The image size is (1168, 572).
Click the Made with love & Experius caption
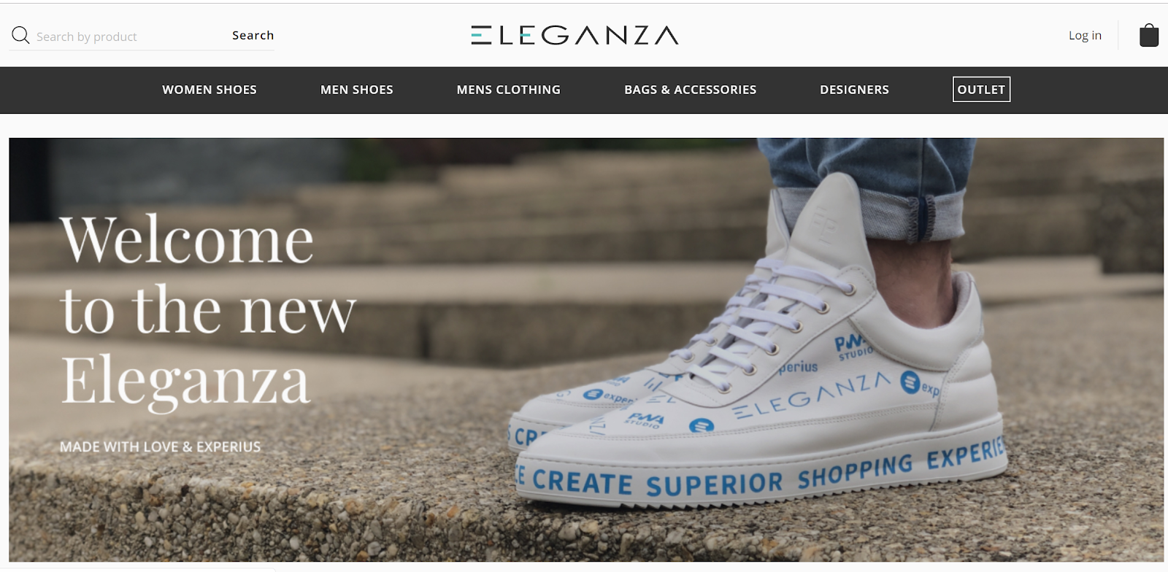160,447
